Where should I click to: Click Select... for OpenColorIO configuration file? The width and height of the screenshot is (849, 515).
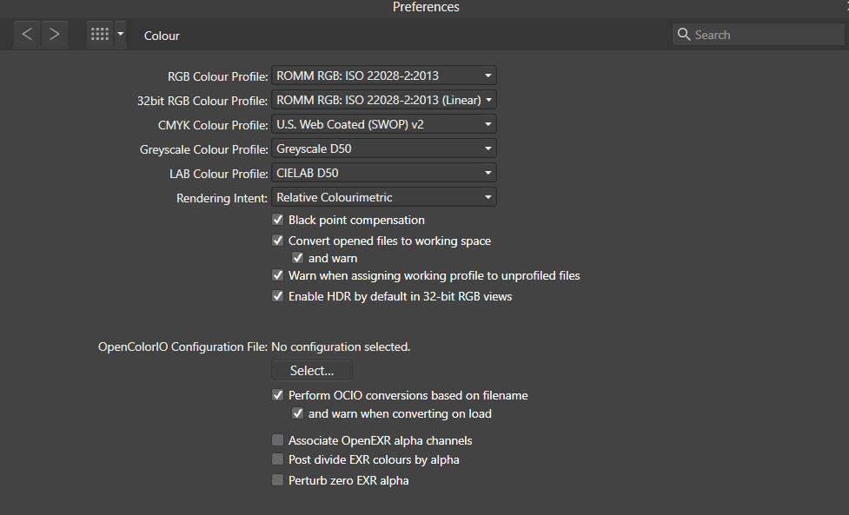tap(312, 371)
